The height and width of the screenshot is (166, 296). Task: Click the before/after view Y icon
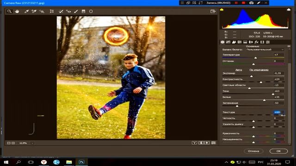pyautogui.click(x=194, y=143)
